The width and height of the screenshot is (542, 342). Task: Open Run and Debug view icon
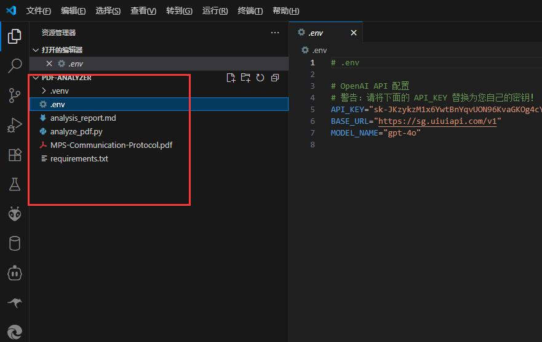pyautogui.click(x=15, y=125)
